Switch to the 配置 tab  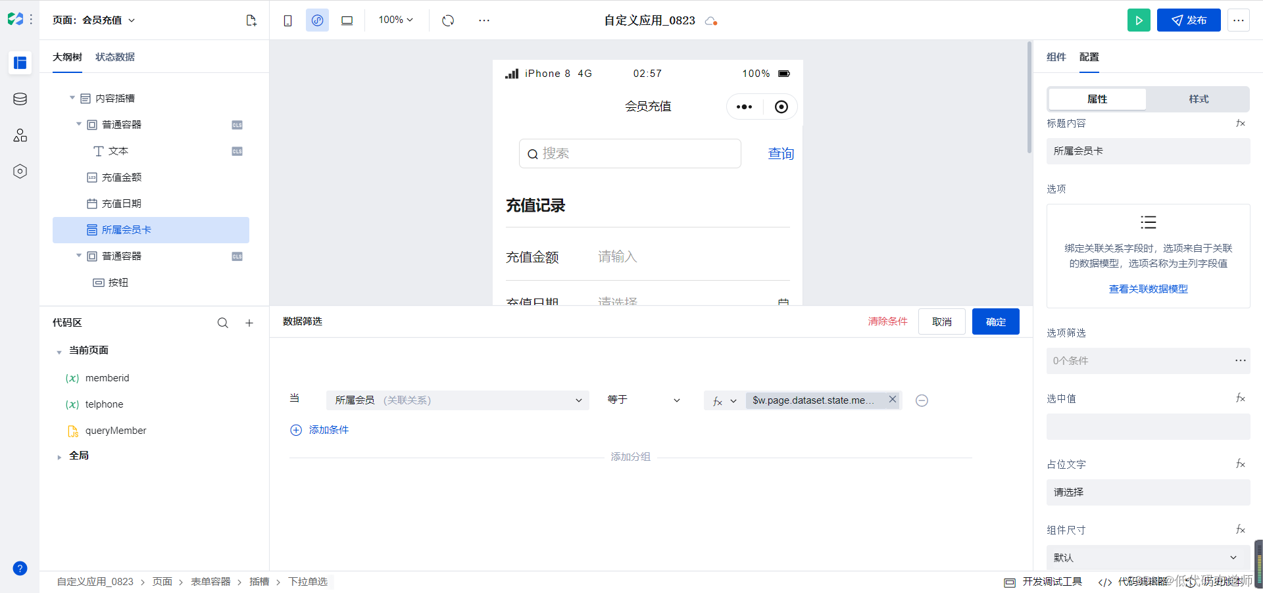(x=1089, y=57)
